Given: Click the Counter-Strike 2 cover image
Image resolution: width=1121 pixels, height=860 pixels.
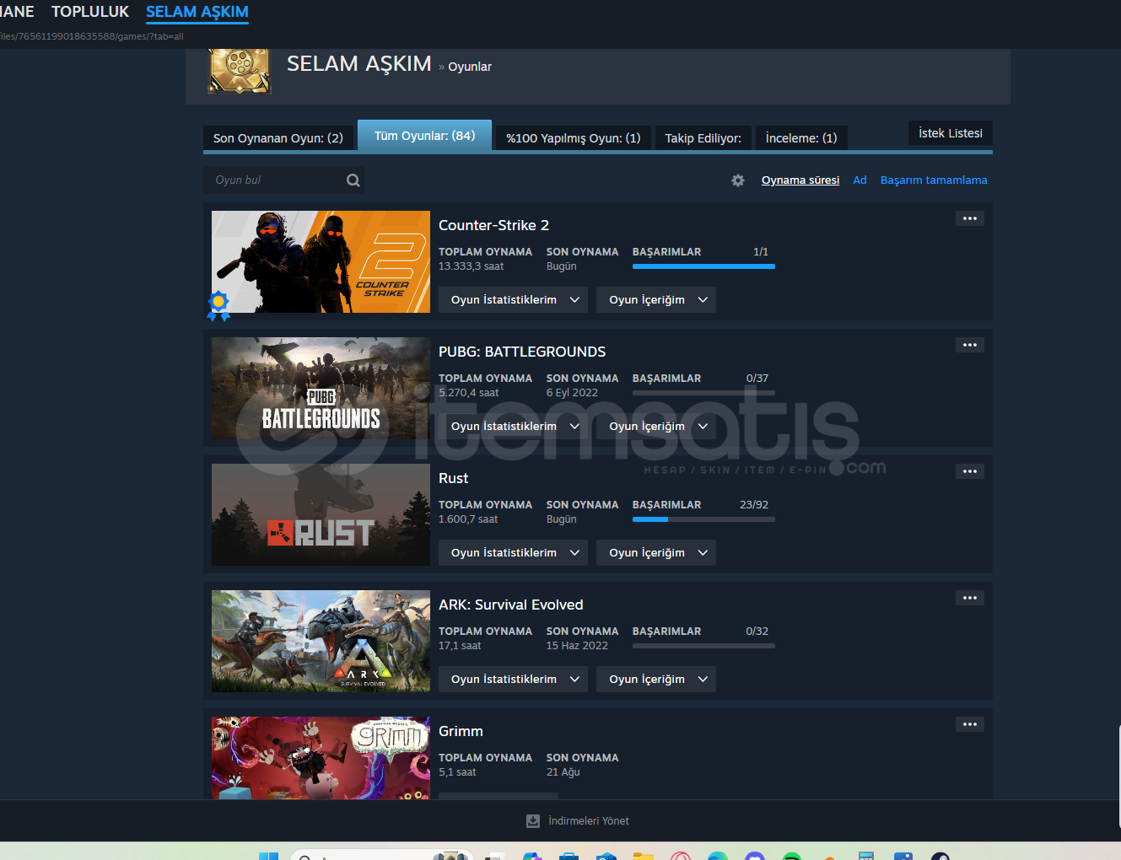Looking at the screenshot, I should coord(321,262).
